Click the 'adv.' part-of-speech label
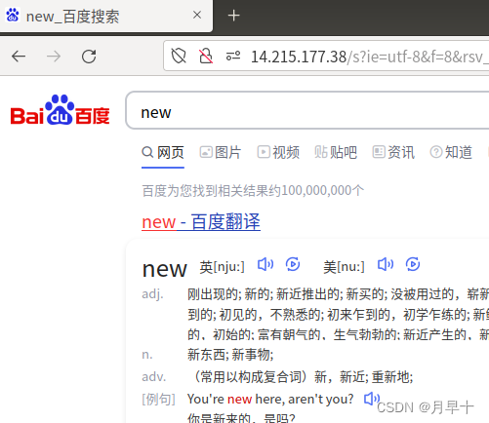The width and height of the screenshot is (489, 423). click(154, 377)
